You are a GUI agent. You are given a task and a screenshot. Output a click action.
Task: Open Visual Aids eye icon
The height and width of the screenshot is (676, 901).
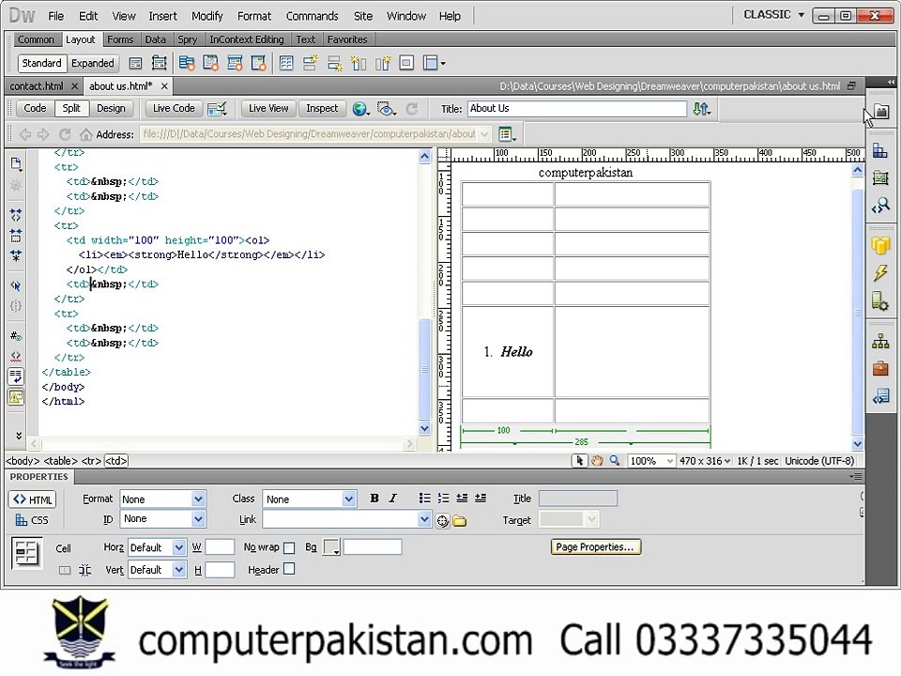point(386,109)
